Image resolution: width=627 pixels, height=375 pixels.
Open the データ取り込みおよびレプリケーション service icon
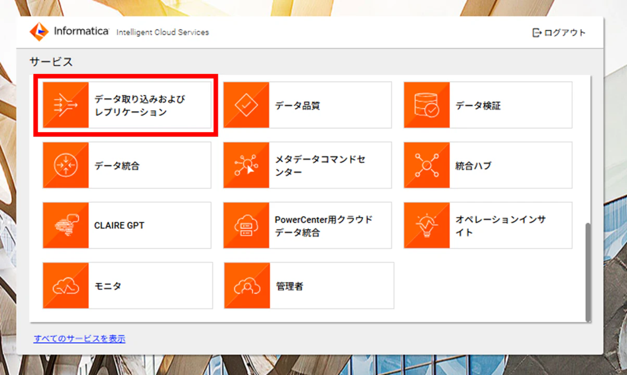66,105
